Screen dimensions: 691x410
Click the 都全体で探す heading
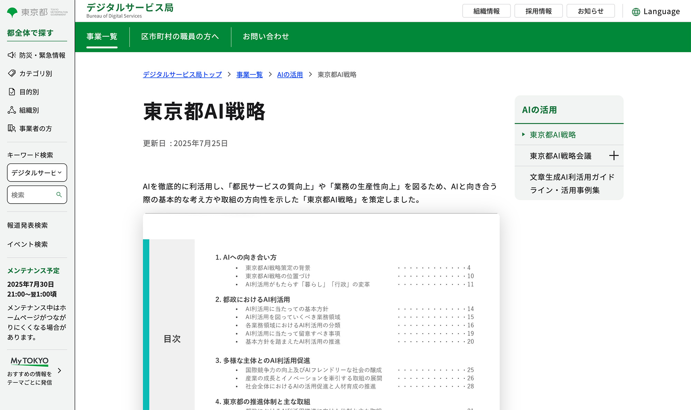click(x=30, y=33)
